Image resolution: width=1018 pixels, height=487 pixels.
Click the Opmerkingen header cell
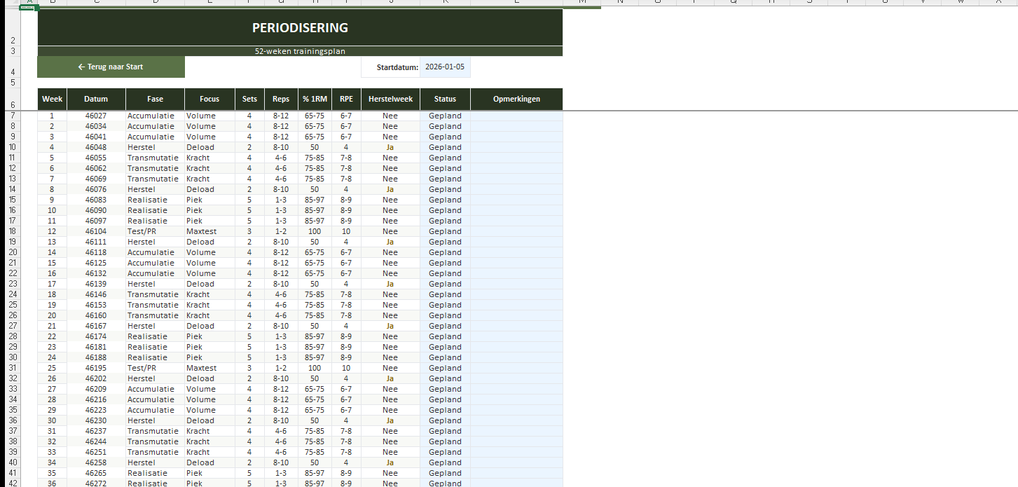516,99
